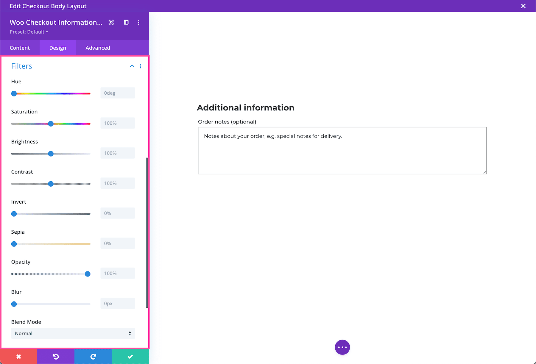
Task: Open the purple builder settings ellipsis button
Action: click(342, 347)
